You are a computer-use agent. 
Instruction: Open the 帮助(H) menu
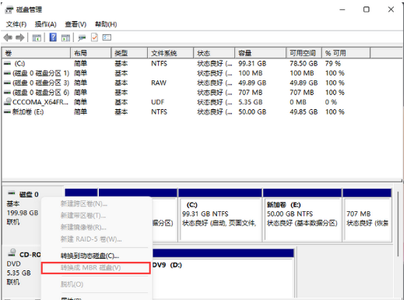pyautogui.click(x=106, y=24)
